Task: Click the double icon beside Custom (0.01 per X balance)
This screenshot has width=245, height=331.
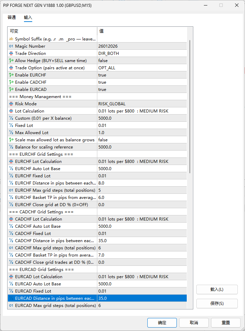Action: (11, 118)
